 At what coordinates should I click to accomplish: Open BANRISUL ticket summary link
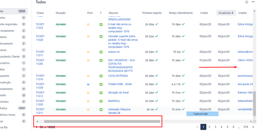tap(114, 101)
